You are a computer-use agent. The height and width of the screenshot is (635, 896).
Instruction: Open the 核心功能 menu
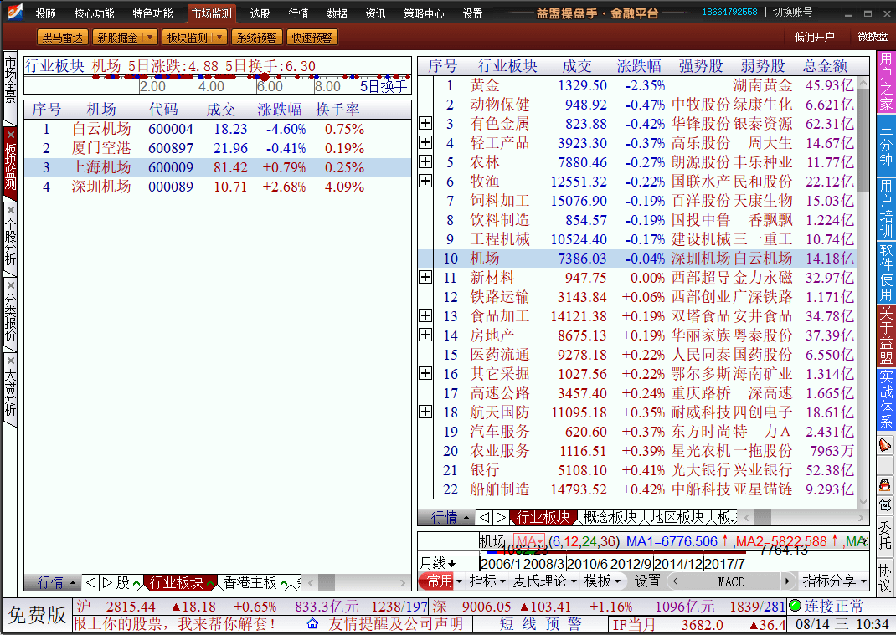95,13
